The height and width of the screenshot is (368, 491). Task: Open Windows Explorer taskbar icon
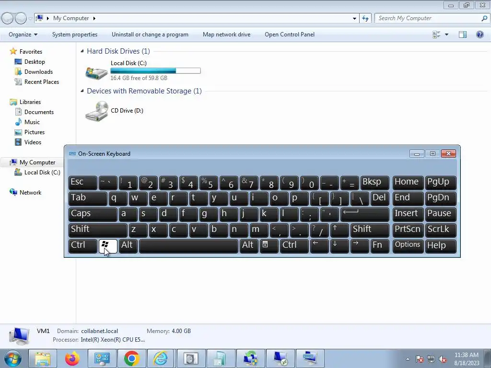(43, 358)
